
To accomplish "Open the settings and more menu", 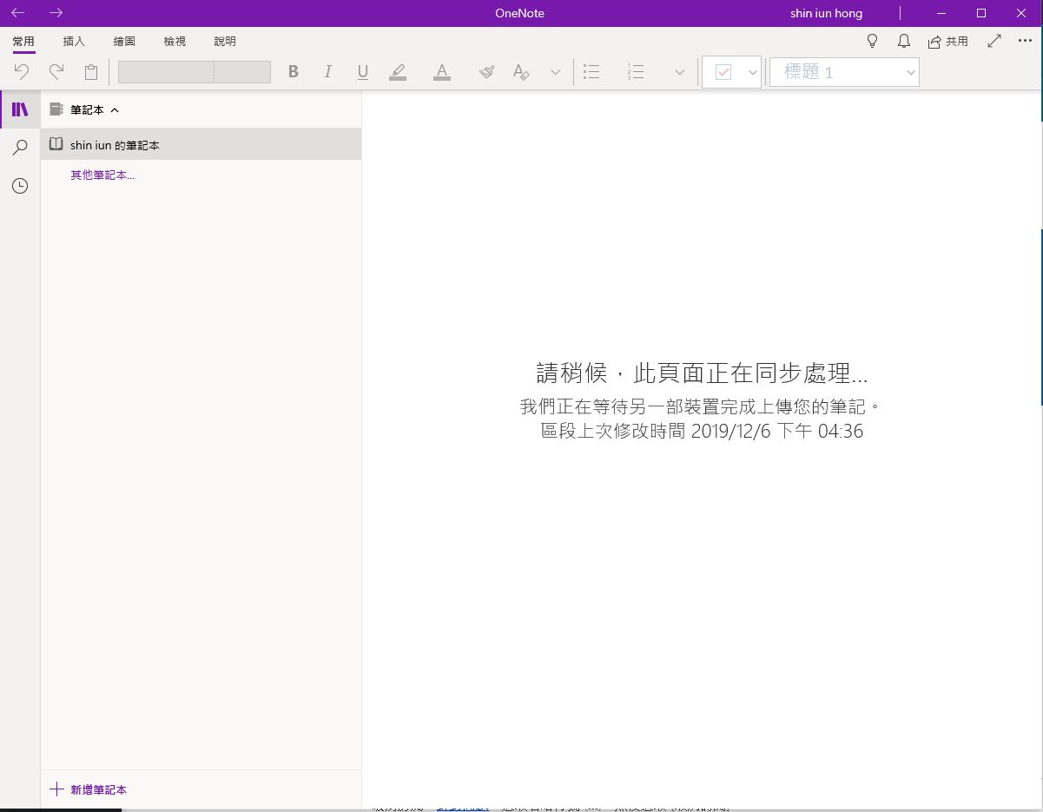I will pyautogui.click(x=1025, y=41).
